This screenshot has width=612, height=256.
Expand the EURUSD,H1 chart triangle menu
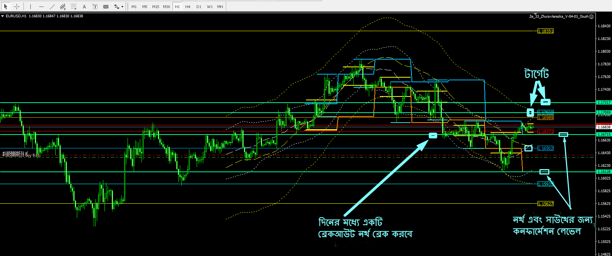pyautogui.click(x=3, y=16)
